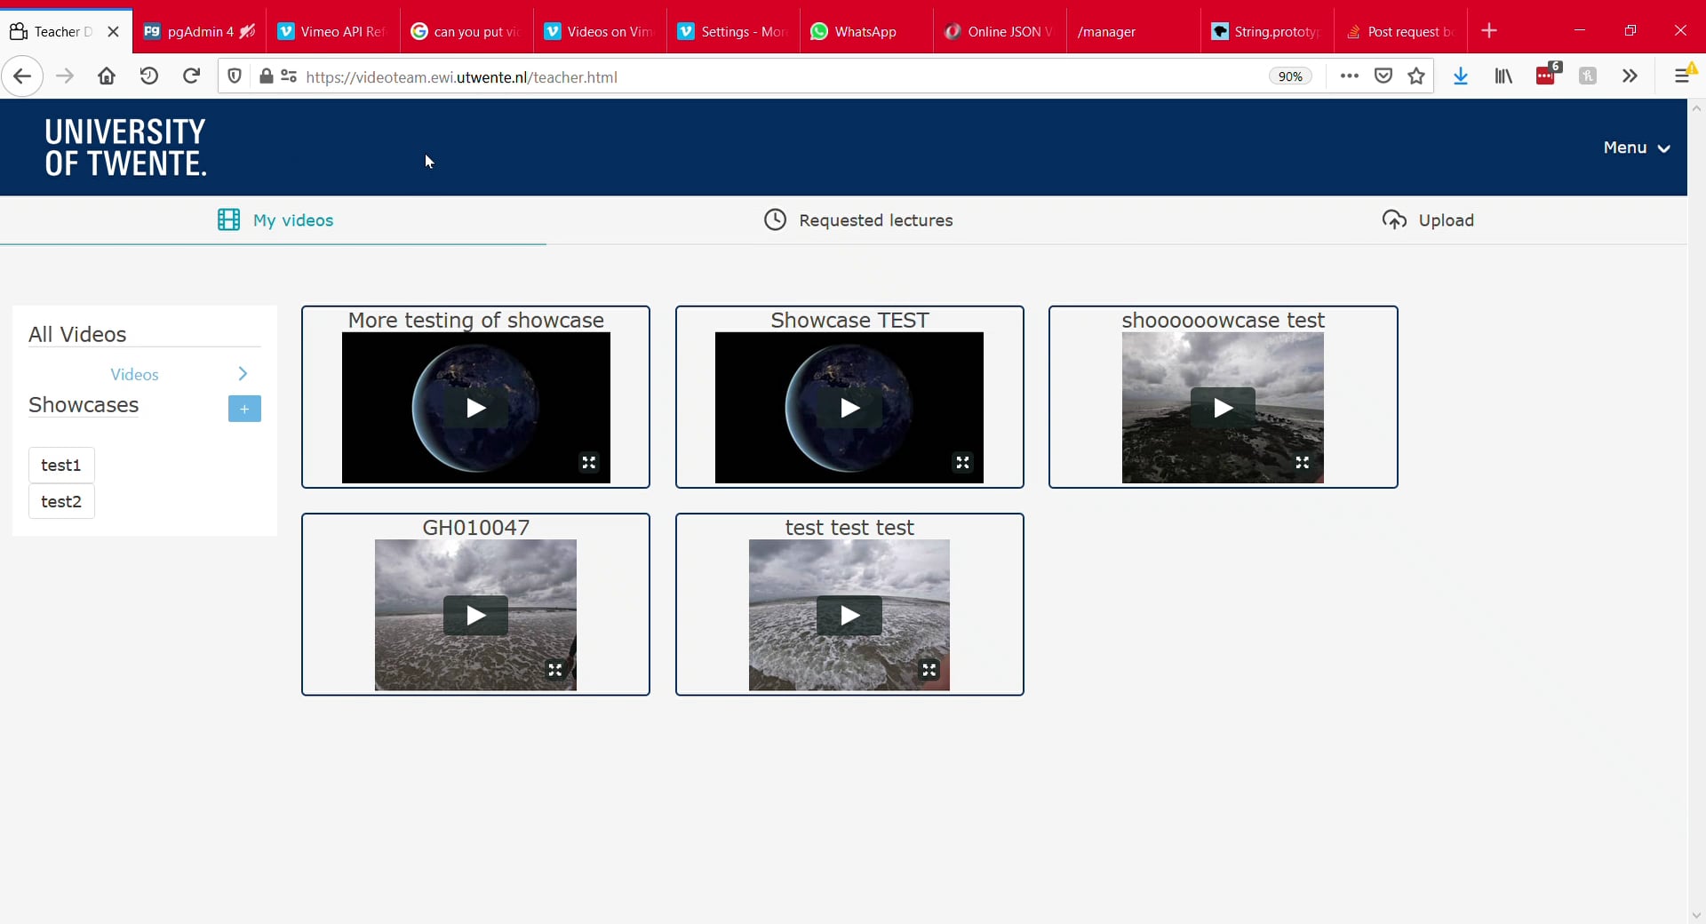Open the browser history restore icon

[149, 76]
